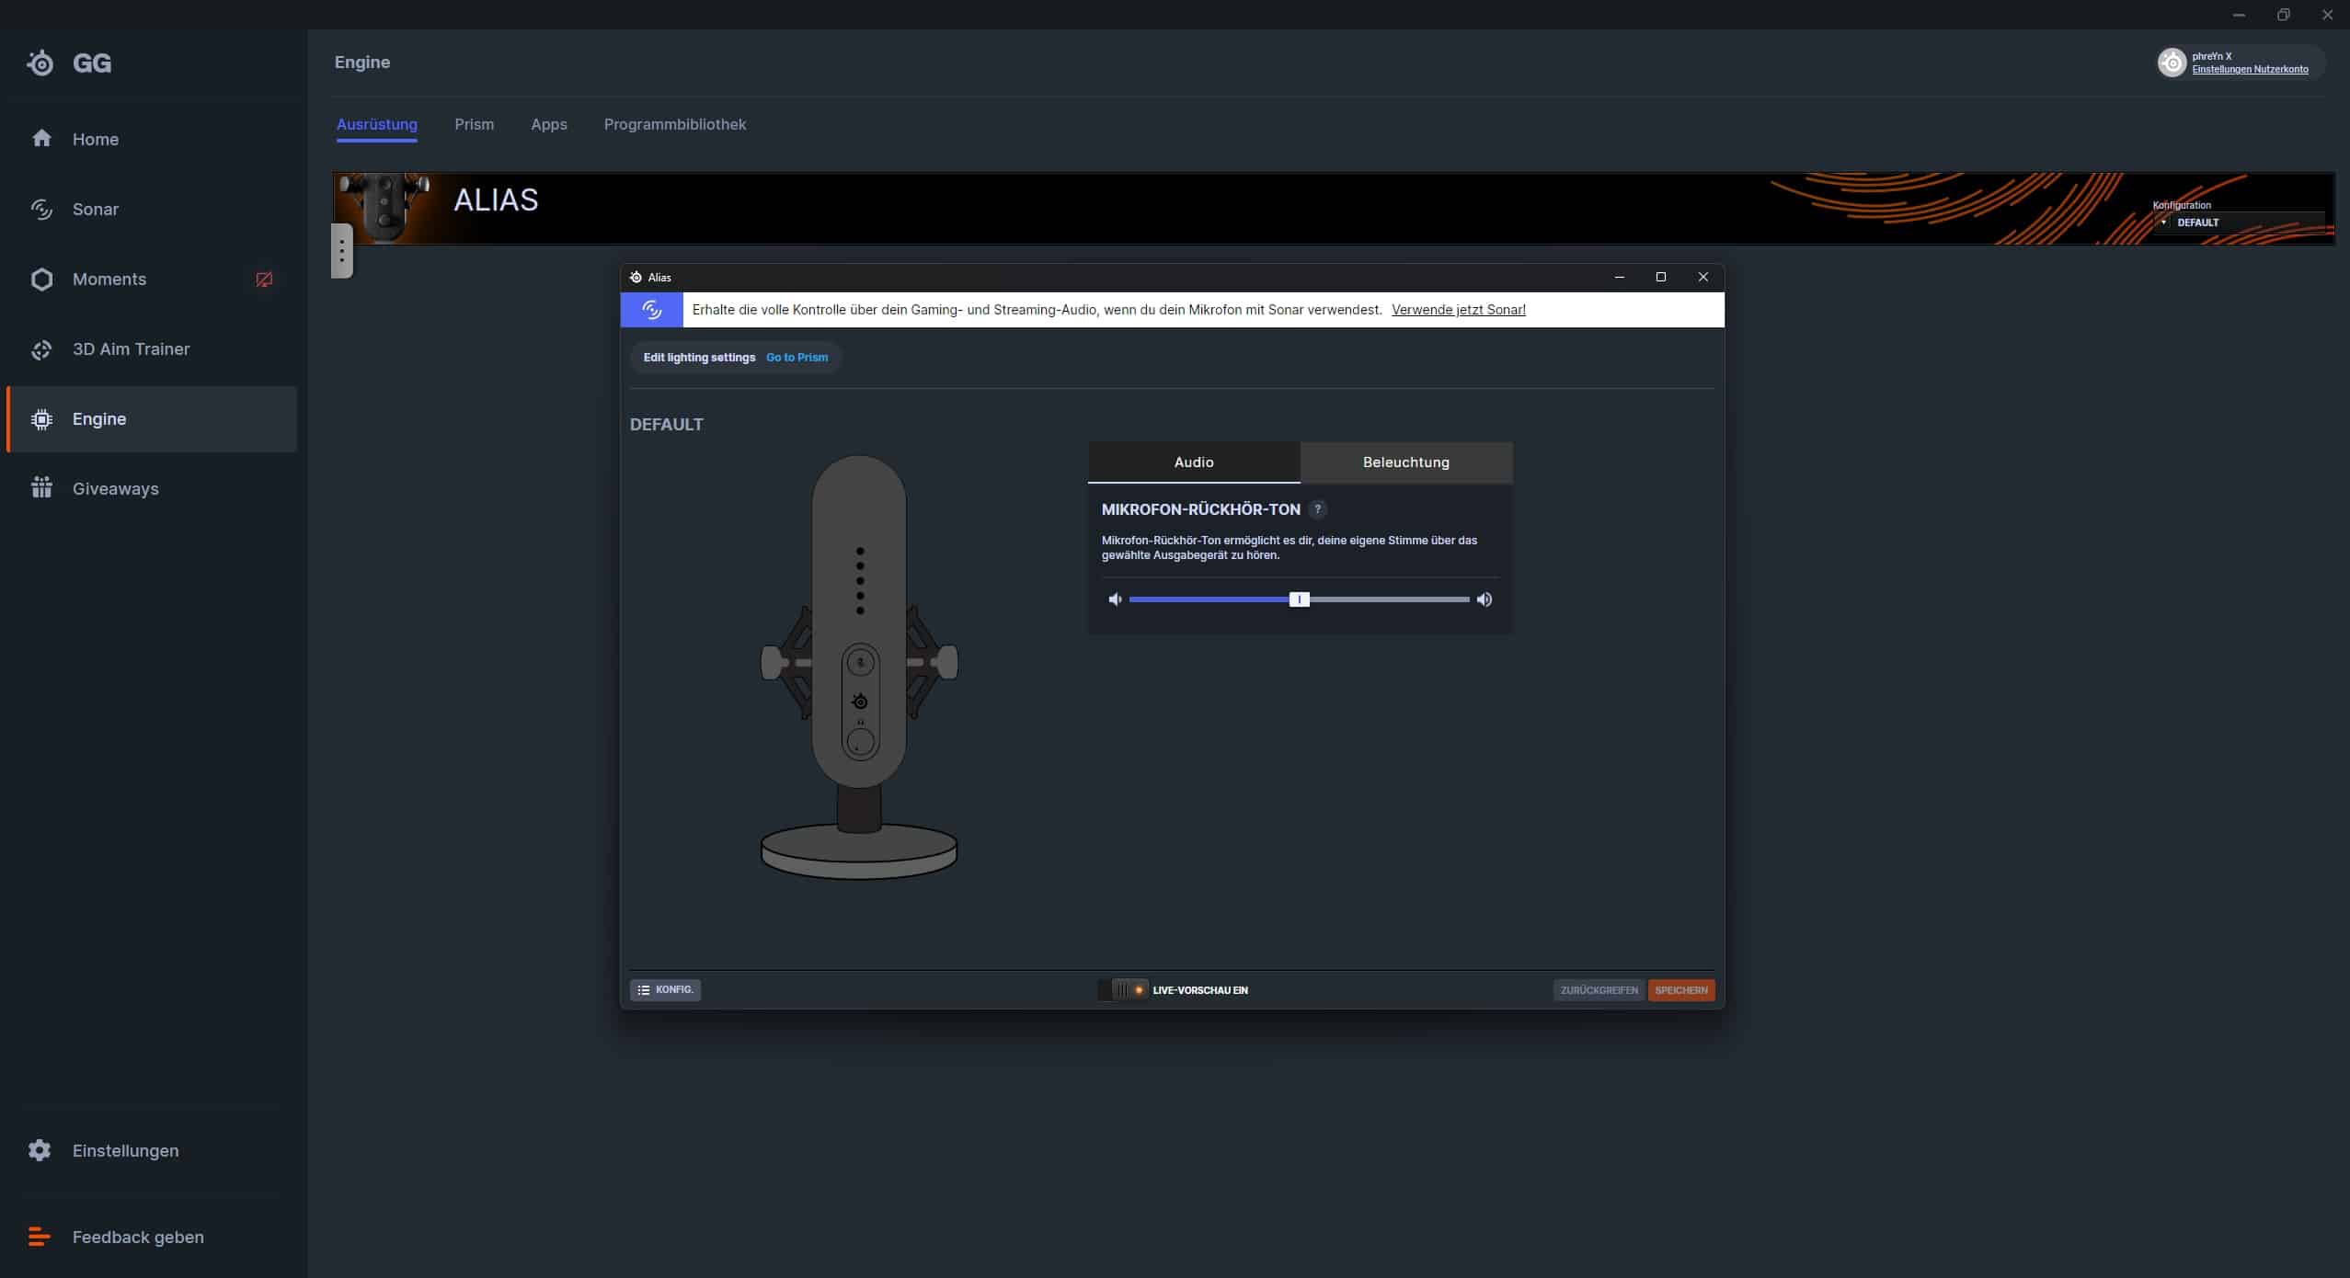Open the Konfiguration DEFAULT dropdown
The height and width of the screenshot is (1278, 2350).
2235,223
